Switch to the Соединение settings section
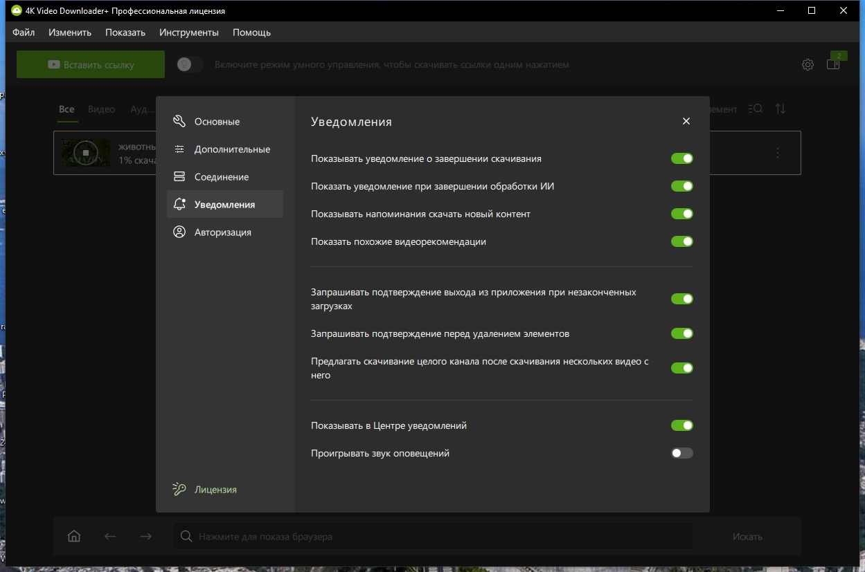The image size is (865, 572). [x=221, y=177]
